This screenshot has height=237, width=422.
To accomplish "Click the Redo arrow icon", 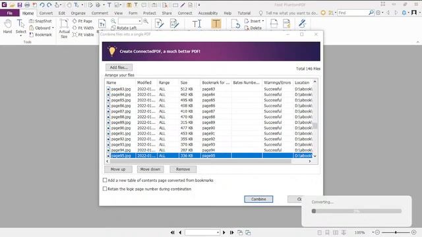I will point(49,5).
